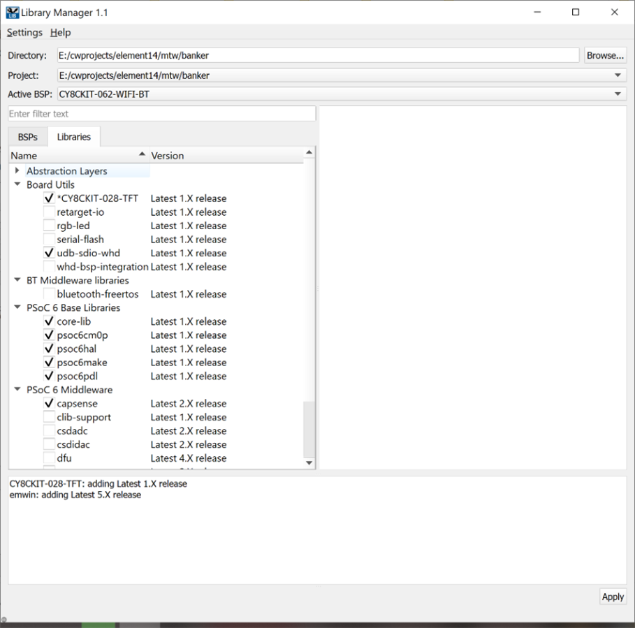Uncheck the udb-sdio-whd library
Viewport: 635px width, 628px height.
(49, 253)
